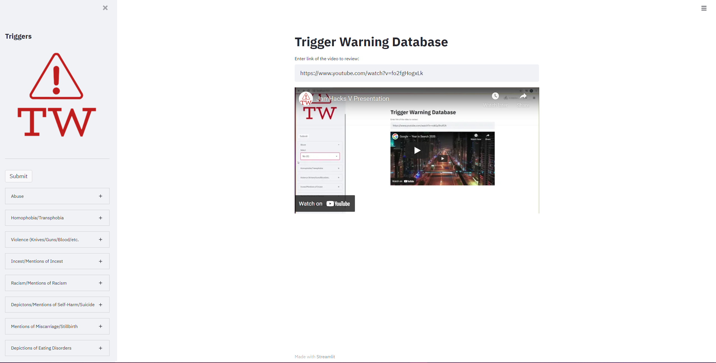Click the JamHacks V Presentation video title
The image size is (716, 363).
pos(353,99)
